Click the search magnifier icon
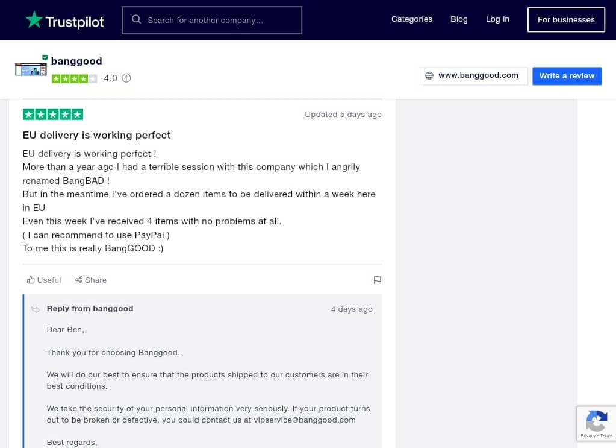The image size is (616, 448). pos(136,19)
